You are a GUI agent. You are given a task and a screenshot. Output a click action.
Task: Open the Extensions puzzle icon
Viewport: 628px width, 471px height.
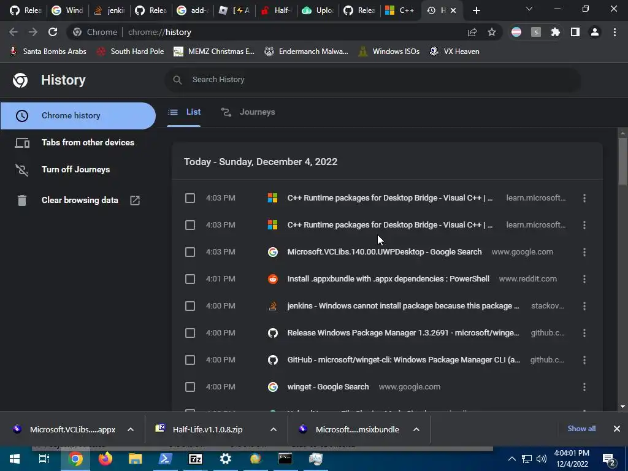555,32
